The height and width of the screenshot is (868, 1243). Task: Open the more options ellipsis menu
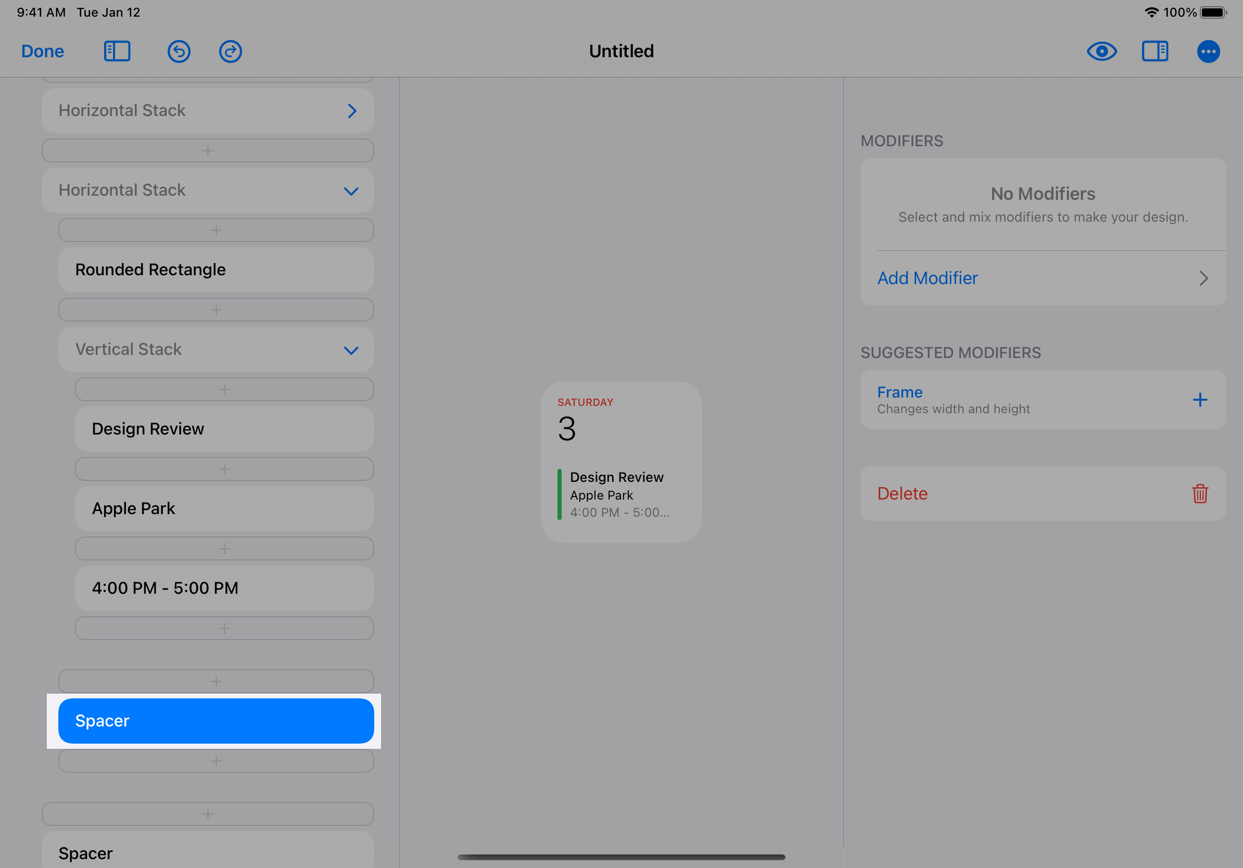(x=1208, y=52)
